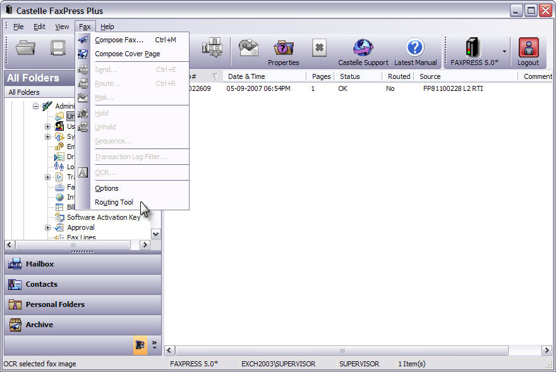Sort by the Status column header

coord(358,76)
